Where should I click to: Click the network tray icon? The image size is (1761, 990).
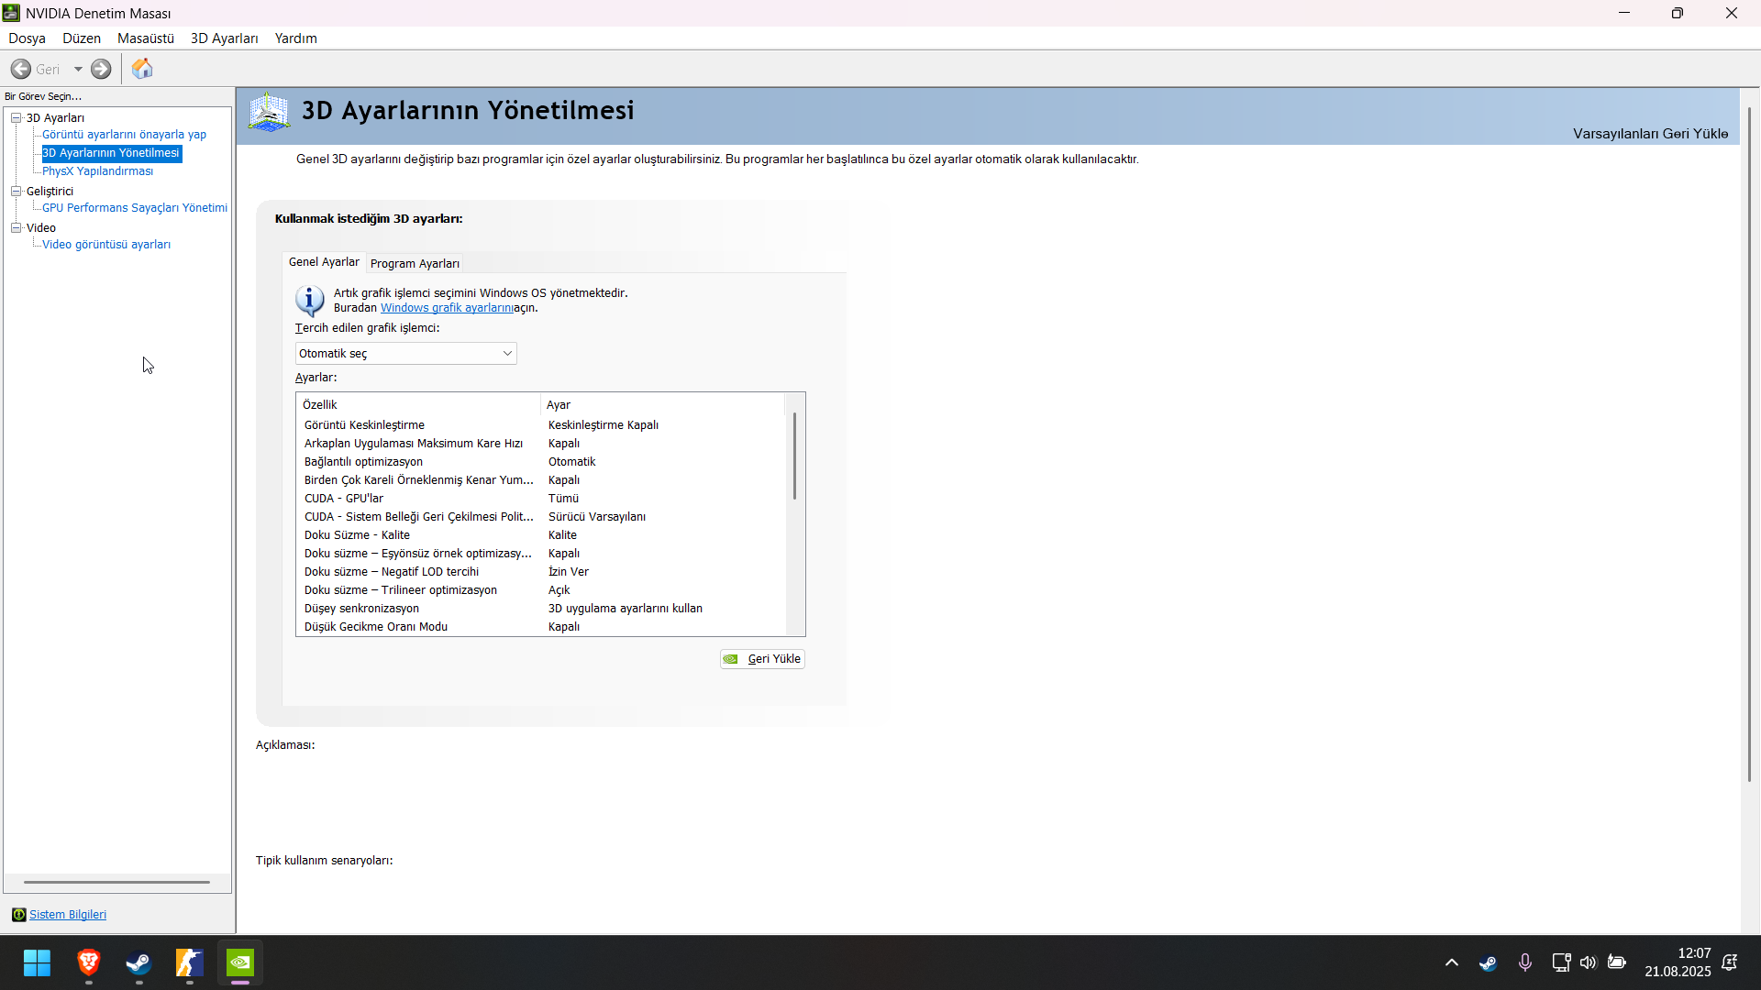coord(1561,962)
